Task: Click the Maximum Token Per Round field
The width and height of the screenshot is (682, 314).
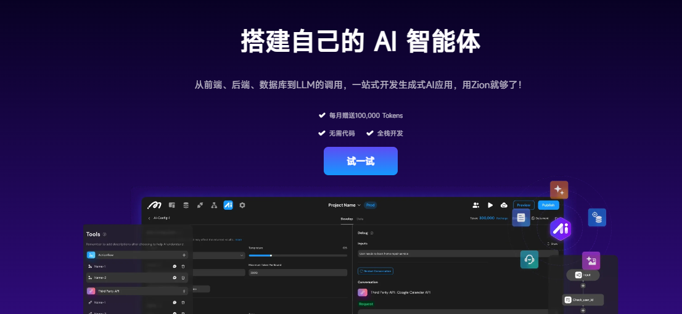Action: pyautogui.click(x=298, y=273)
